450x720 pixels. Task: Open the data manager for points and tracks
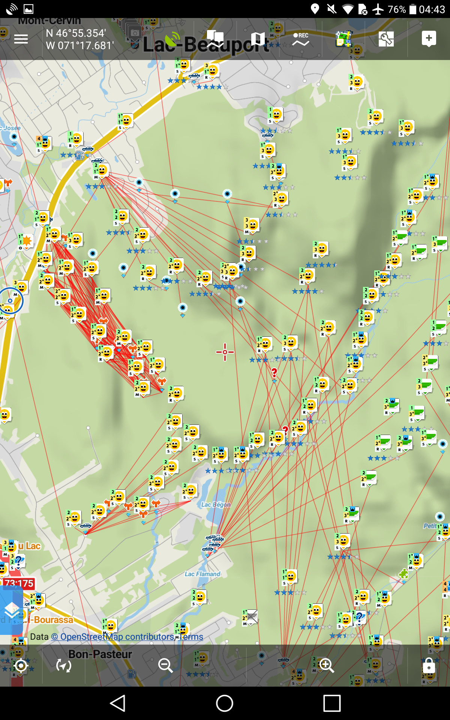pos(215,39)
